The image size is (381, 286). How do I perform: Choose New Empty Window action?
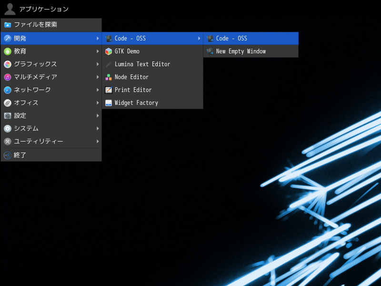[241, 51]
